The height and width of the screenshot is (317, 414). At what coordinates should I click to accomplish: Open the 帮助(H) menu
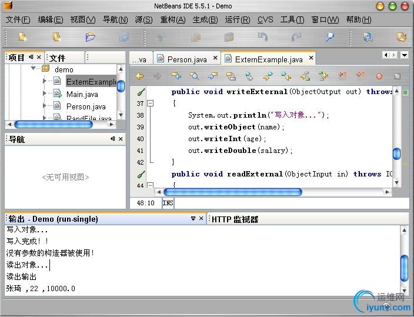(x=359, y=20)
